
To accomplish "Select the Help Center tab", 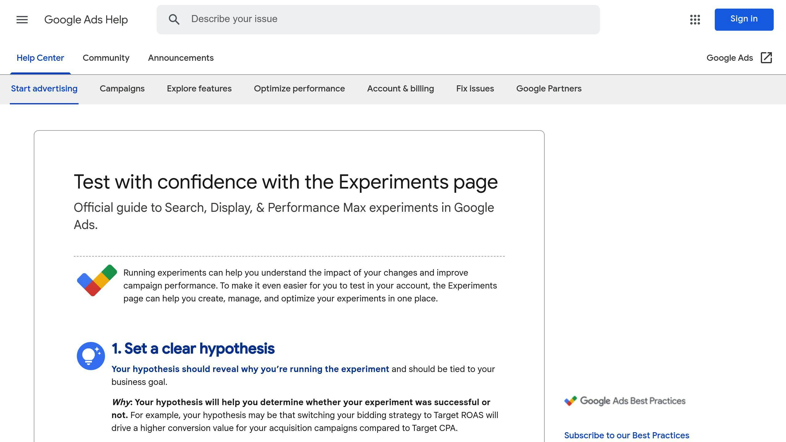I will (x=40, y=58).
